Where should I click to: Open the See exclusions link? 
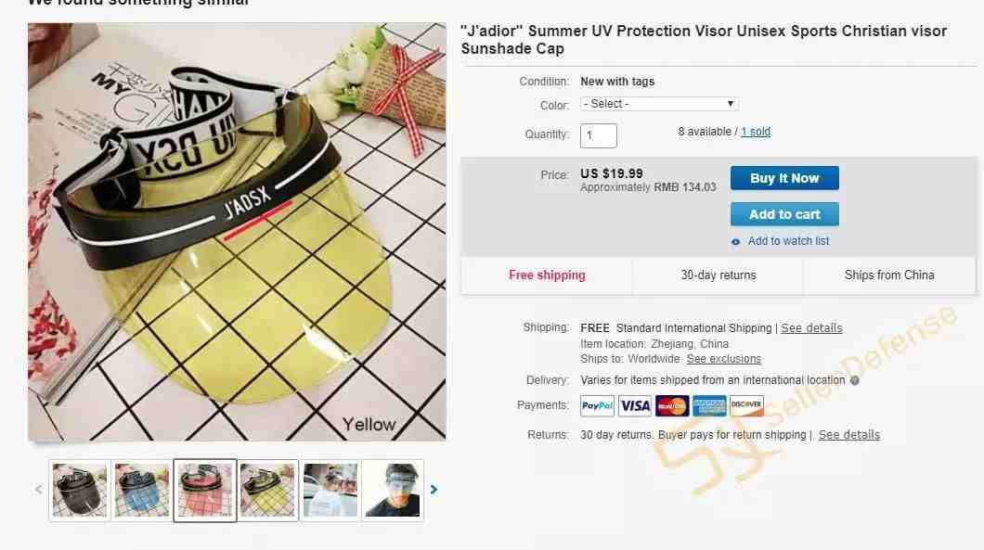pyautogui.click(x=723, y=359)
